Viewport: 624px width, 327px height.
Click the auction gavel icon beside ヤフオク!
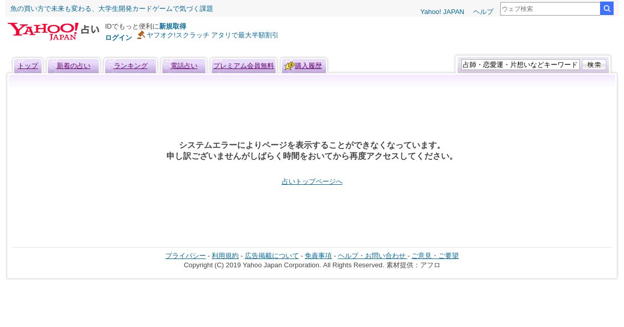click(141, 35)
